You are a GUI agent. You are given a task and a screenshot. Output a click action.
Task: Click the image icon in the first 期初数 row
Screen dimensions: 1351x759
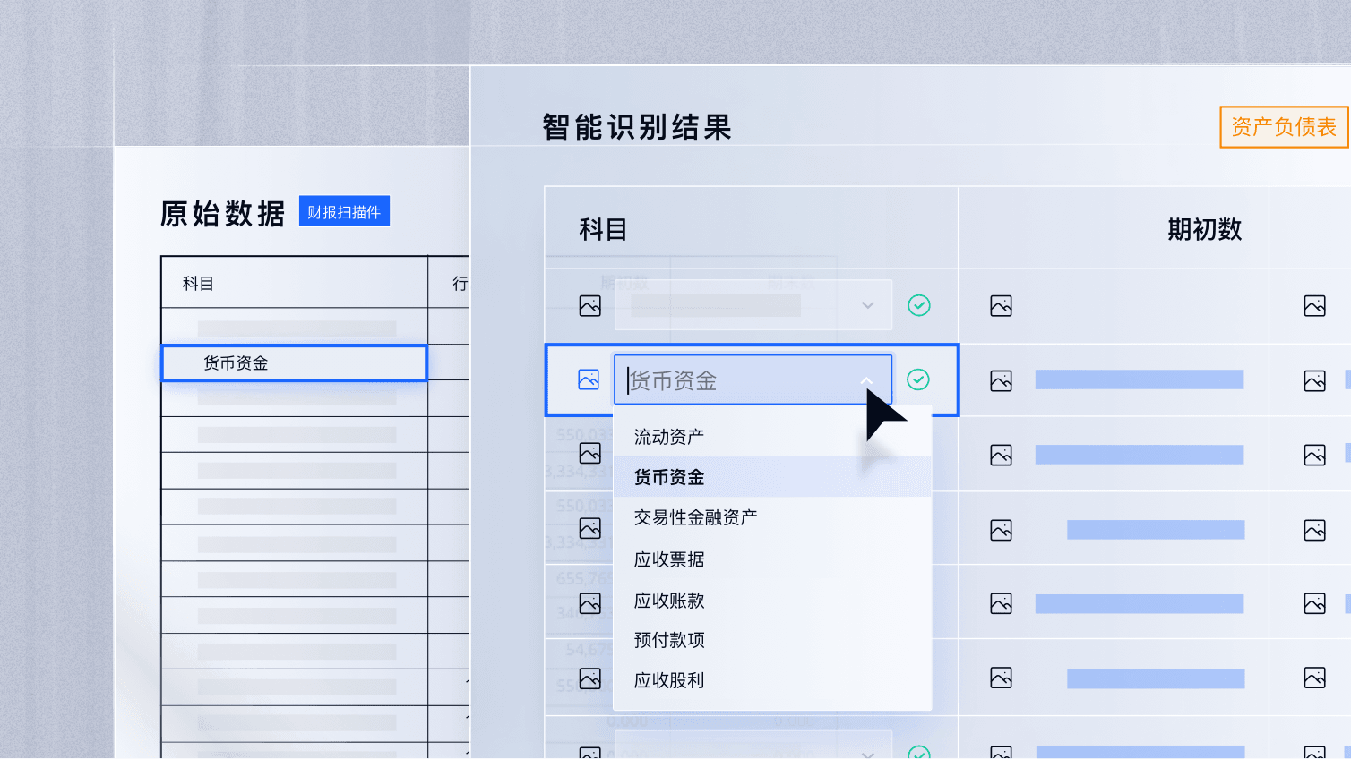pyautogui.click(x=1002, y=306)
